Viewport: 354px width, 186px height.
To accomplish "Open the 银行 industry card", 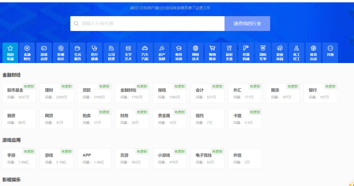I will click(x=321, y=93).
